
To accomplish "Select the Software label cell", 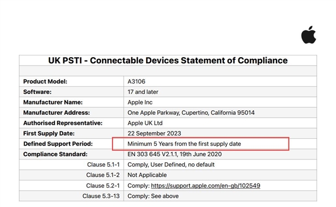I will point(71,92).
